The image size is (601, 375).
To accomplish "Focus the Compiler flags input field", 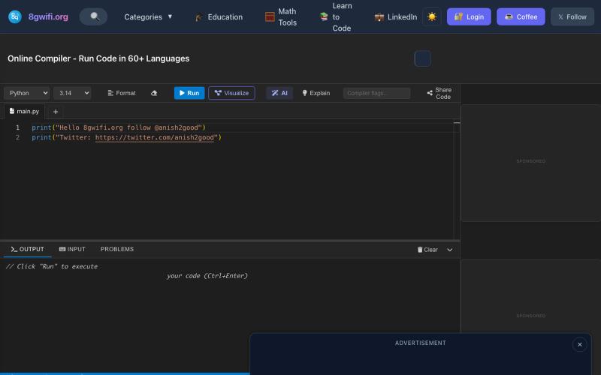I will click(376, 93).
